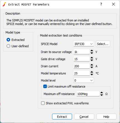Click the question mark help icon in title bar
This screenshot has height=123, width=120.
(x=101, y=4)
